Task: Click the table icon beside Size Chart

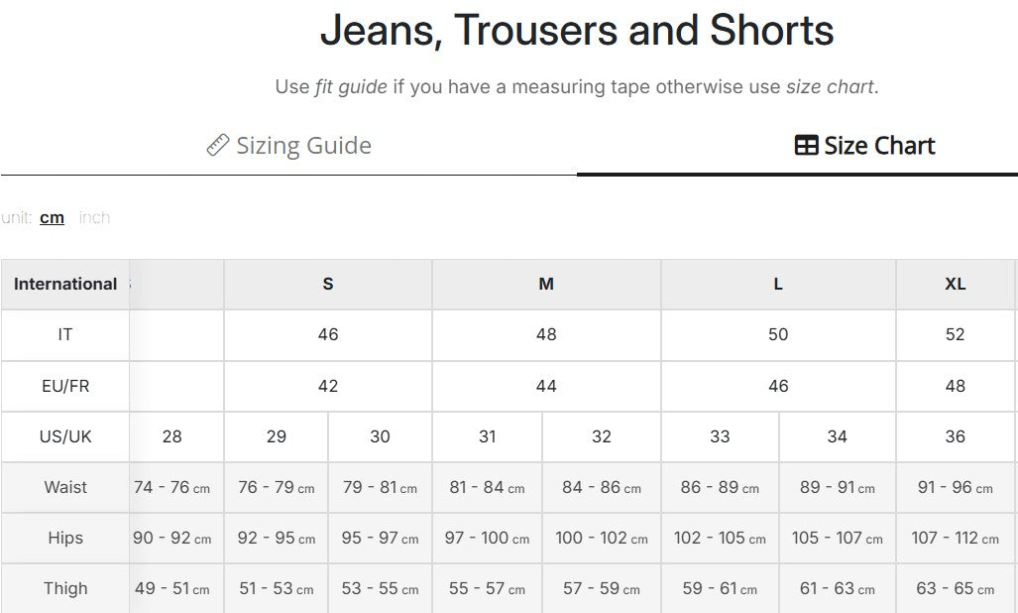Action: coord(806,146)
